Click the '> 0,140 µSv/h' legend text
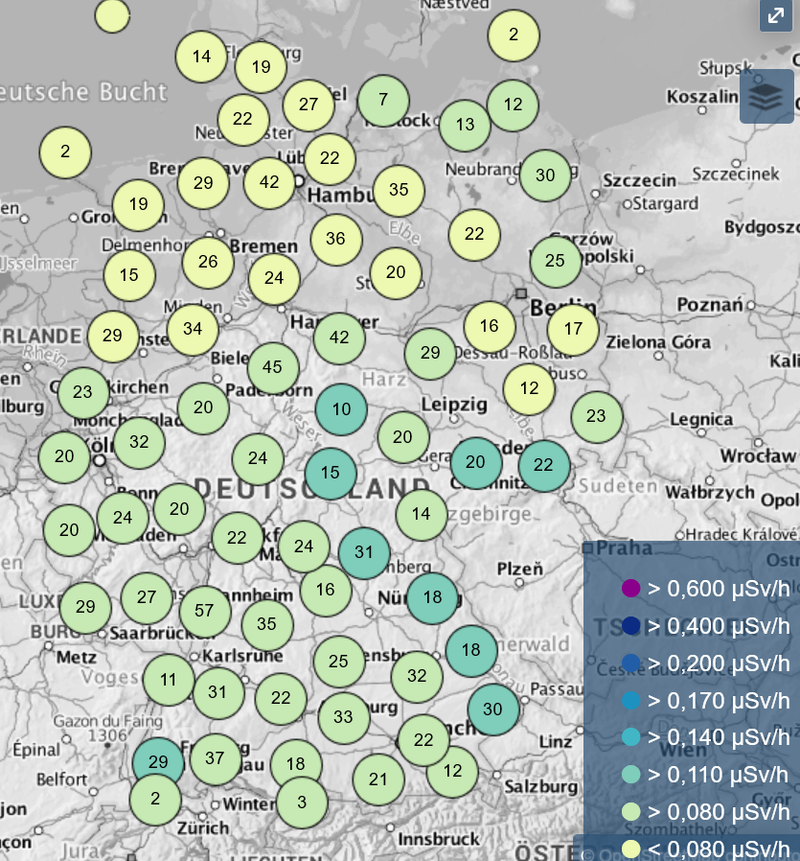800x861 pixels. 719,737
